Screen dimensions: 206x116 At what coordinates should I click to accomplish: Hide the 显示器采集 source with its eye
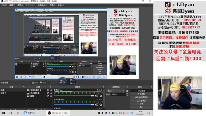pos(48,93)
